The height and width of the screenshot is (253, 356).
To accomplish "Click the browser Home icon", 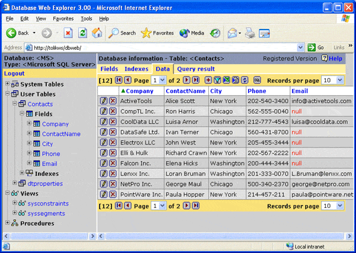I will pos(97,33).
